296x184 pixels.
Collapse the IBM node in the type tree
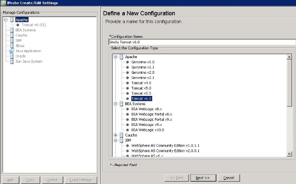pos(116,140)
